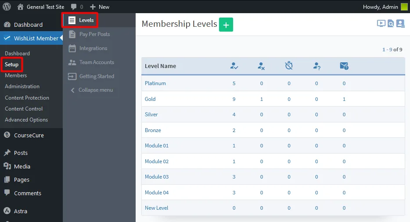
Task: Open General Test Site home link
Action: pos(40,7)
